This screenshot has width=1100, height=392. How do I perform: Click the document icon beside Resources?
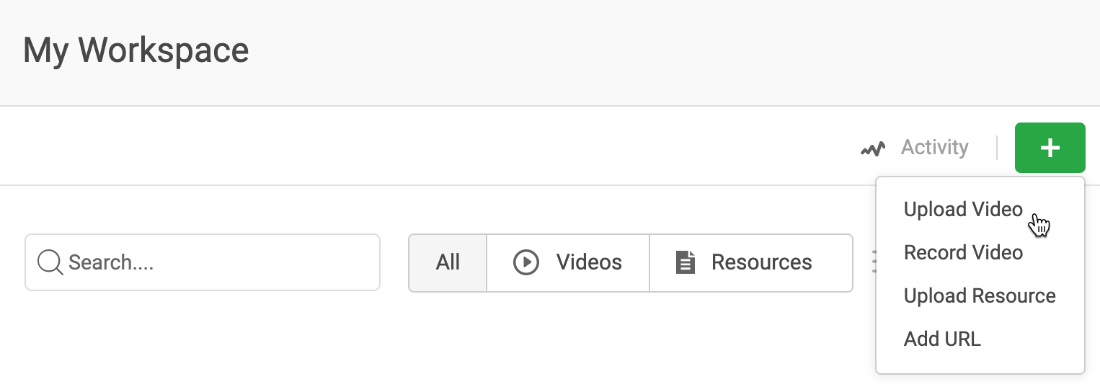pyautogui.click(x=685, y=262)
